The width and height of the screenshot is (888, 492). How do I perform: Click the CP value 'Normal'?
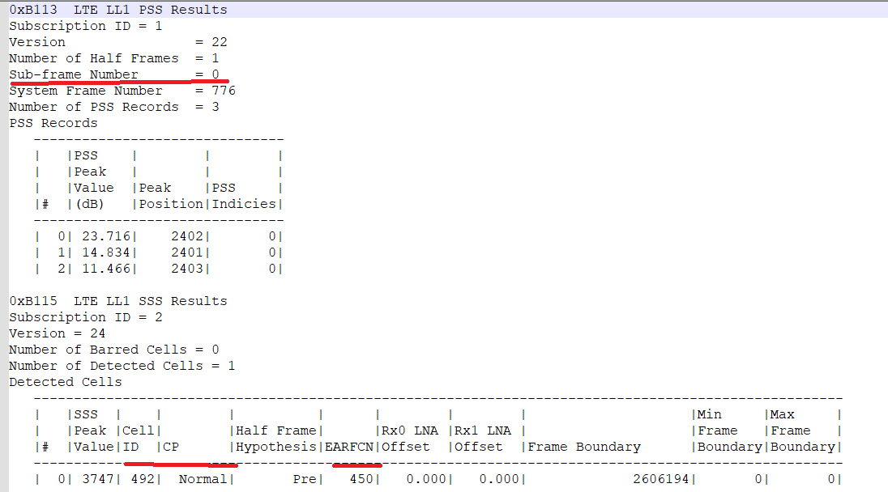[203, 479]
